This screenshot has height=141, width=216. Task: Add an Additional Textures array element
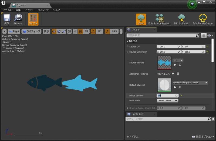pos(173,74)
